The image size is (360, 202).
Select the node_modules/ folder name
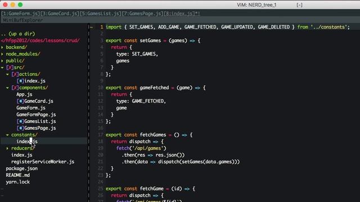[23, 54]
